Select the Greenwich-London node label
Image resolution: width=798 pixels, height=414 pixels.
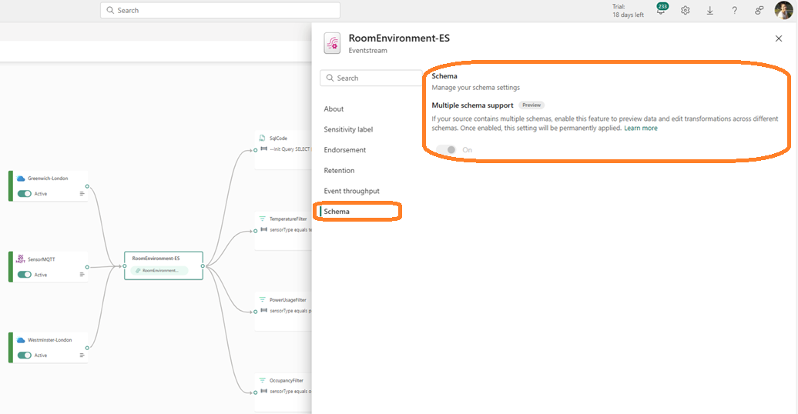click(48, 179)
